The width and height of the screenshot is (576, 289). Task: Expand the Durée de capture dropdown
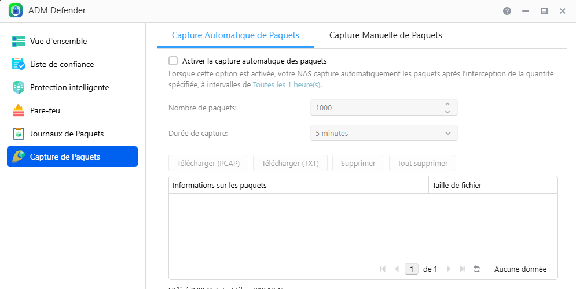384,134
